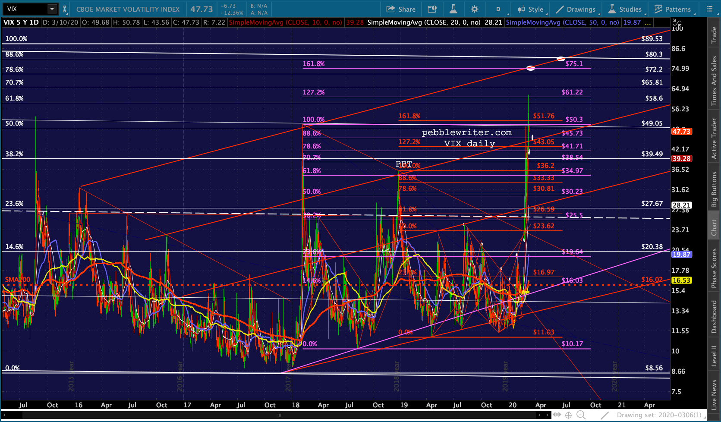Click the symbol link icon beside VIX
This screenshot has width=721, height=422.
pos(65,9)
